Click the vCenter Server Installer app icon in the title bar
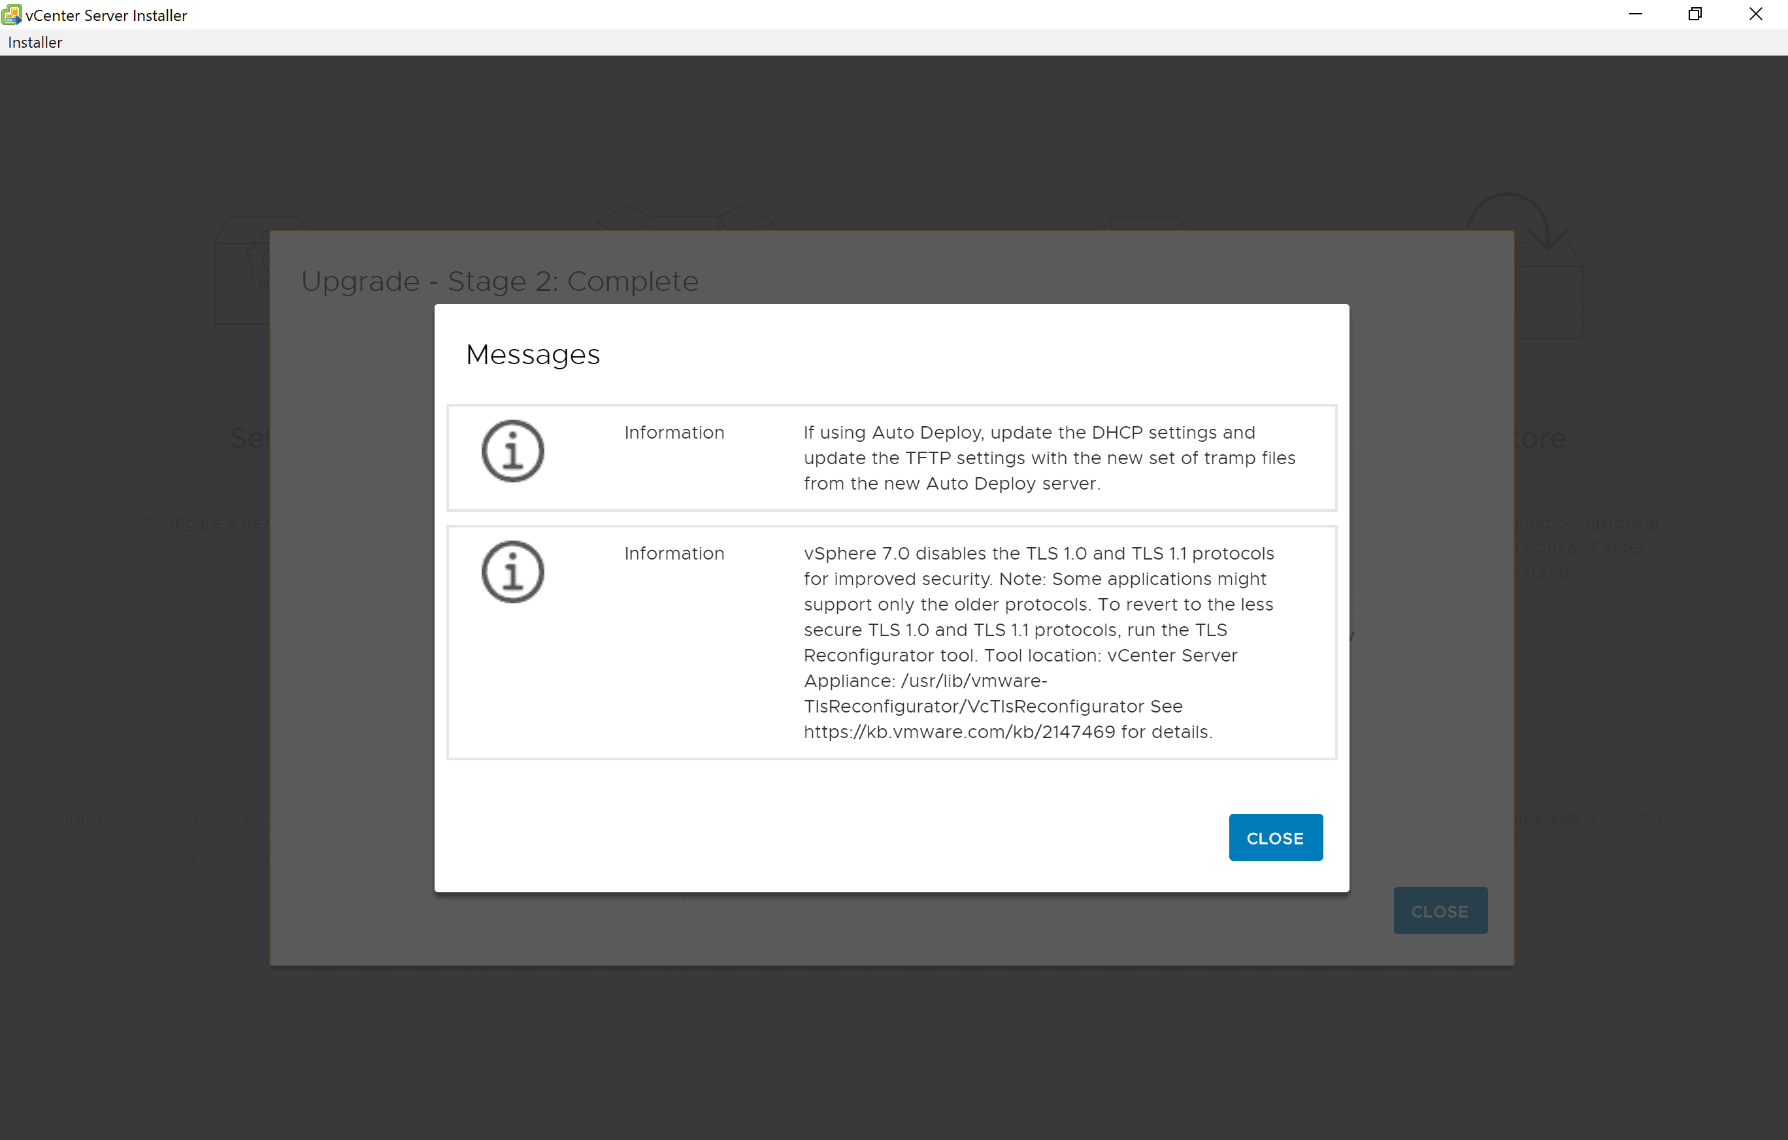Viewport: 1788px width, 1140px height. point(12,14)
